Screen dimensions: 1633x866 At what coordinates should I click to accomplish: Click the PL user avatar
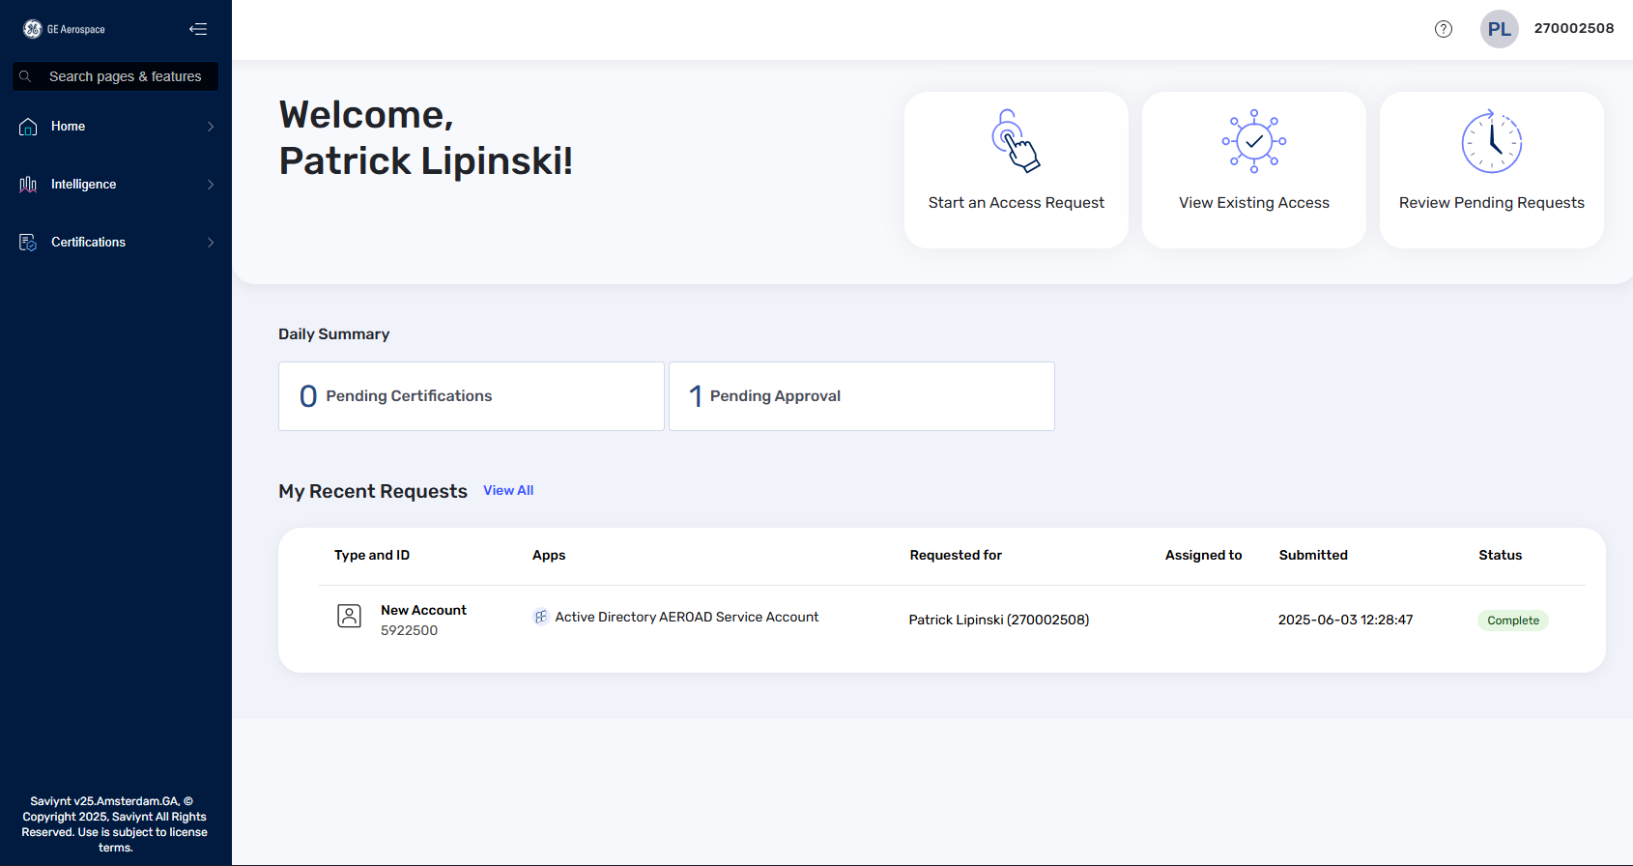pyautogui.click(x=1499, y=29)
